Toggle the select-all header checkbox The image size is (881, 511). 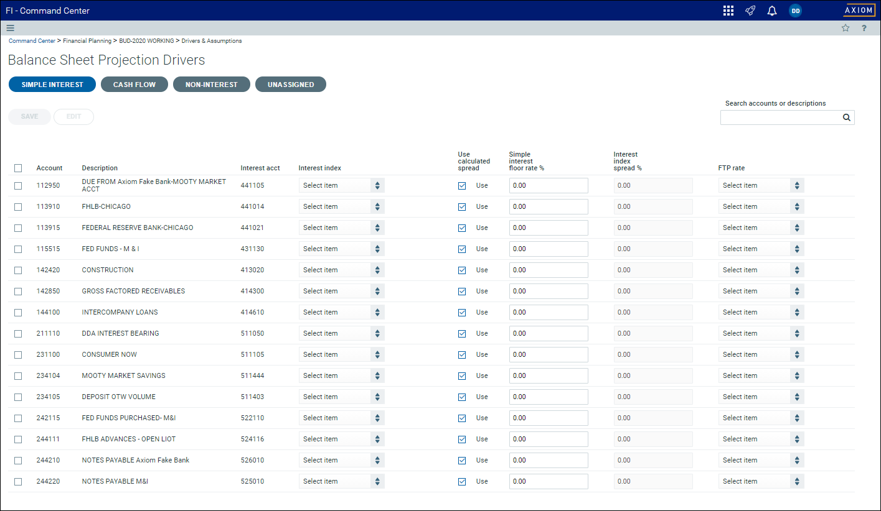tap(18, 168)
